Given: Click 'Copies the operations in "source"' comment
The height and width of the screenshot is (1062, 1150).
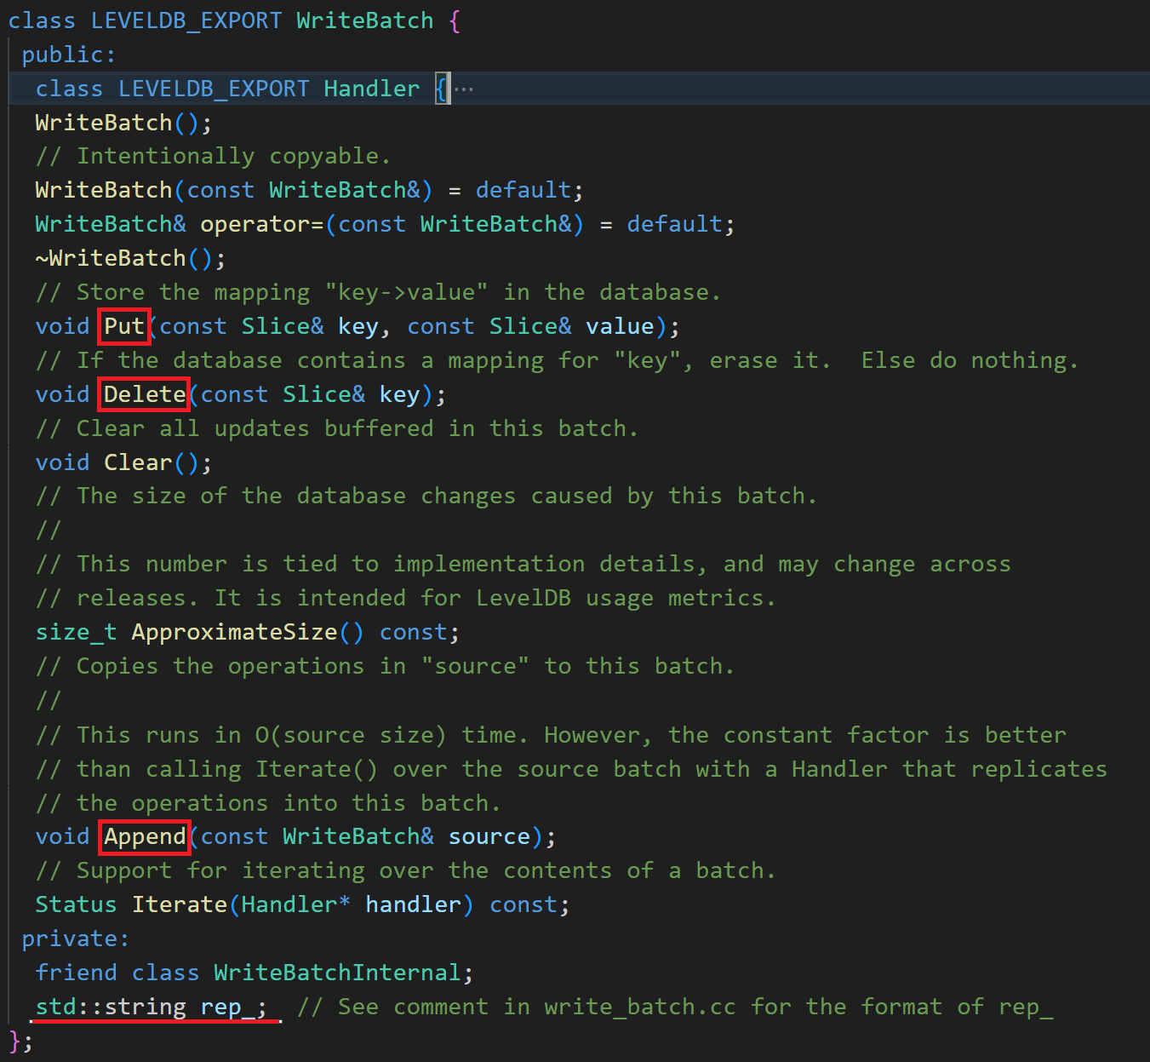Looking at the screenshot, I should pos(385,666).
